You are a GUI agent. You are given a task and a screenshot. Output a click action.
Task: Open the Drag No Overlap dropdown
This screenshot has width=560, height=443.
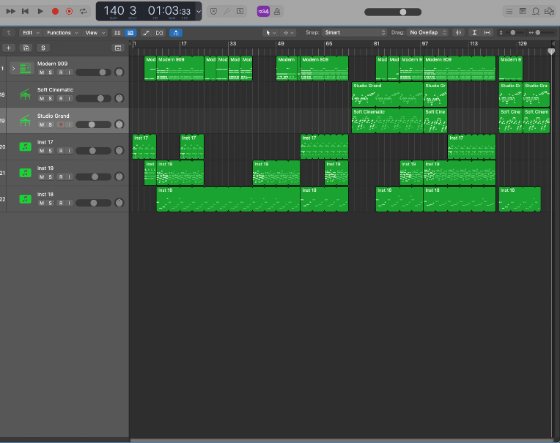pyautogui.click(x=427, y=32)
